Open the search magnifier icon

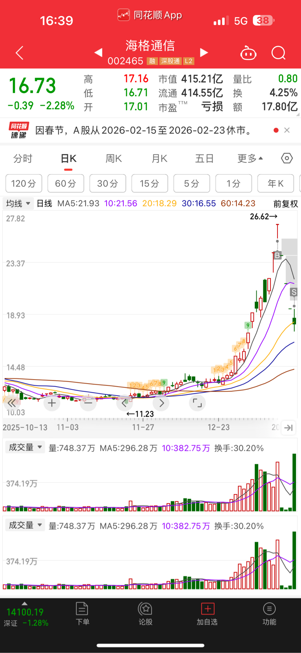pyautogui.click(x=279, y=53)
